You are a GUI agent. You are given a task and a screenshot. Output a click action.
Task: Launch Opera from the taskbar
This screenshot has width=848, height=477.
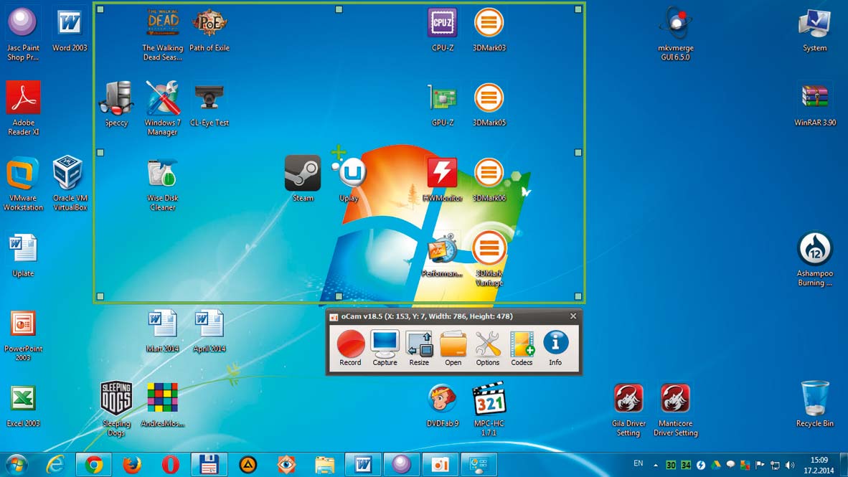pyautogui.click(x=171, y=465)
